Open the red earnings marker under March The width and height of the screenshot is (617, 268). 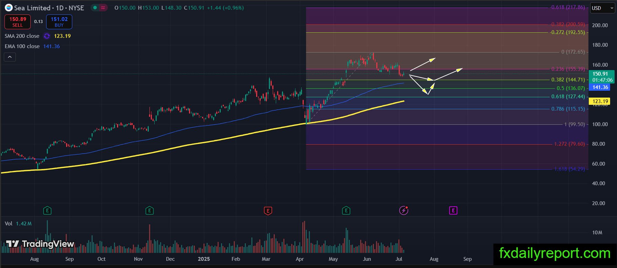point(268,211)
